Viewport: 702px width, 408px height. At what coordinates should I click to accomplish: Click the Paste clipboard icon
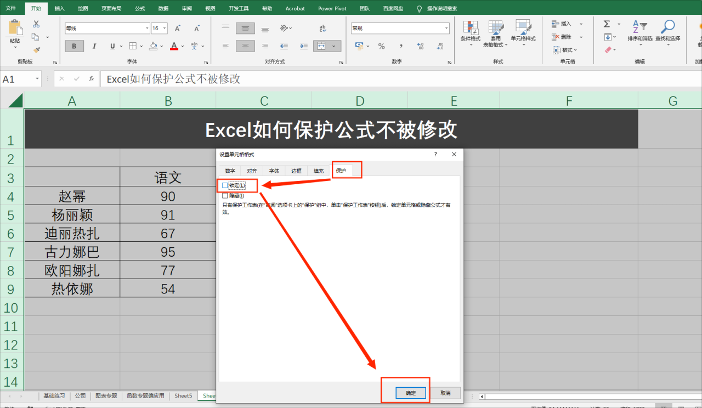click(15, 29)
